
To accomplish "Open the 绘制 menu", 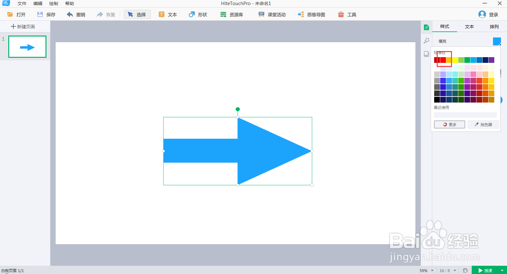I will point(54,3).
